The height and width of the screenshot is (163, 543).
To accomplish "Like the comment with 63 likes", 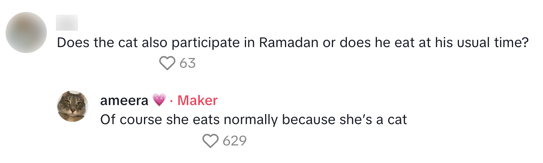I will [x=167, y=63].
